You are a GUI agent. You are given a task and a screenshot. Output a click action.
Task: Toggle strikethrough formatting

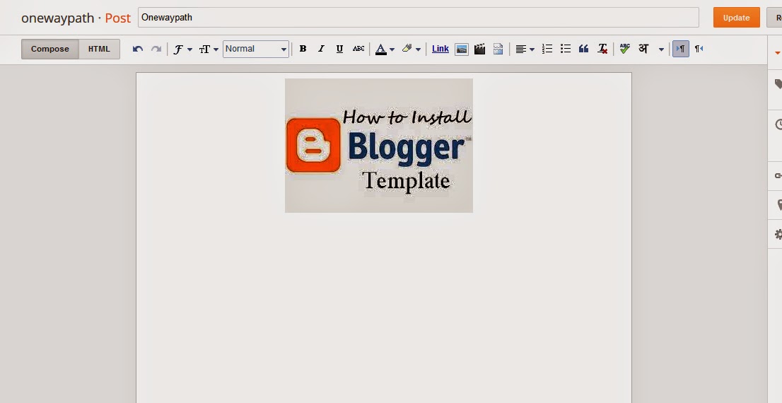[x=358, y=49]
